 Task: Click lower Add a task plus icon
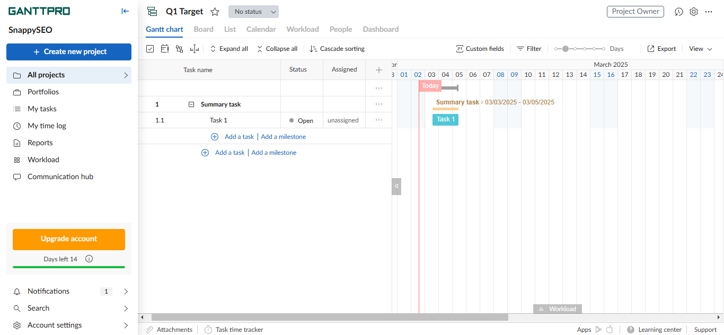coord(205,153)
